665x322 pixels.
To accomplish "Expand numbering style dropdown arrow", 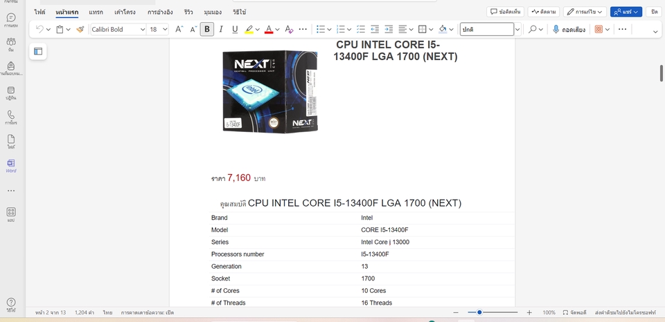I will point(349,30).
